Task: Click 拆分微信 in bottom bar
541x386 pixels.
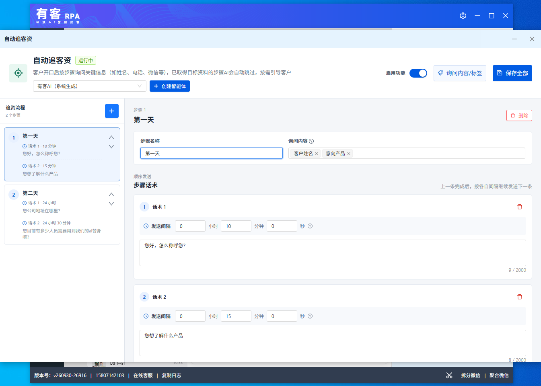Action: click(471, 376)
